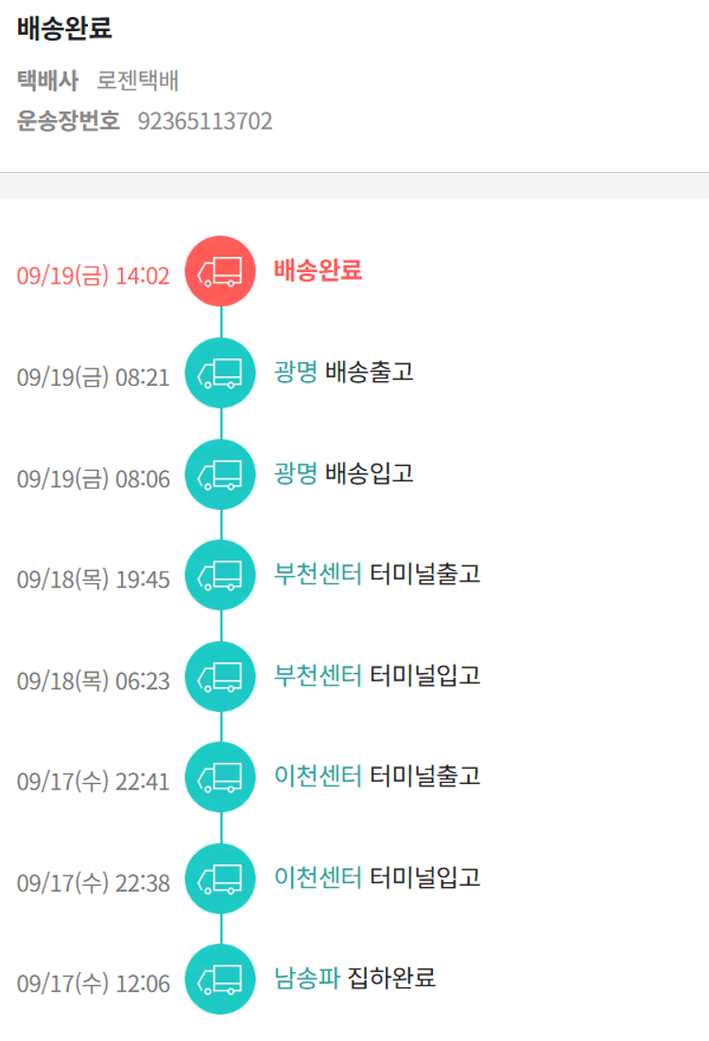This screenshot has width=709, height=1041.
Task: Click truck icon for 부천센터 터미널출고
Action: point(220,575)
